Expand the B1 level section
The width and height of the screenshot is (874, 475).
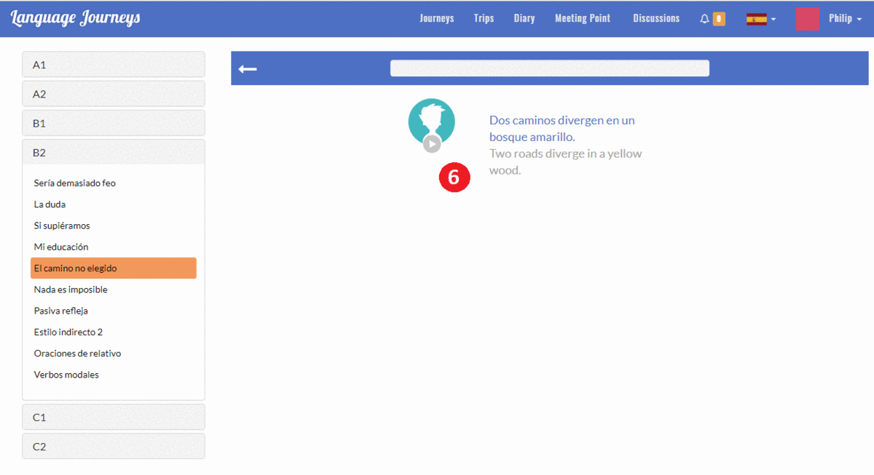[x=114, y=123]
